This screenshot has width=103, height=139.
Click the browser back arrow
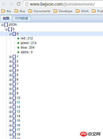point(4,4)
